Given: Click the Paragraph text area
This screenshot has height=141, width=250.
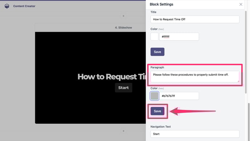Looking at the screenshot, I should (x=195, y=77).
